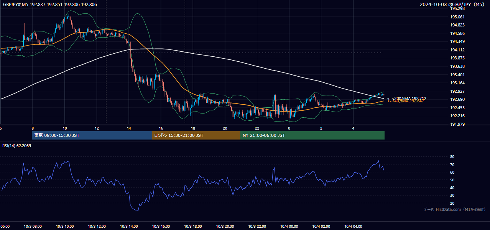Click the RSI scale value 20
Viewport: 490px width, 230px height.
pos(452,203)
